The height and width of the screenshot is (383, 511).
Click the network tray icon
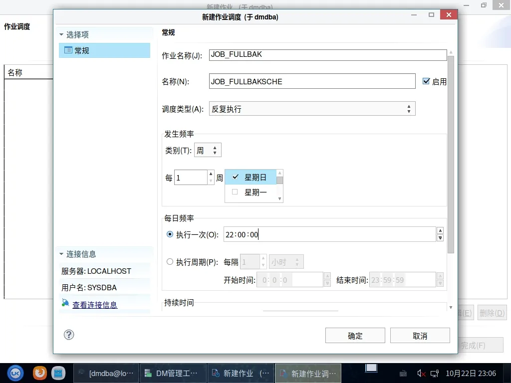click(435, 373)
